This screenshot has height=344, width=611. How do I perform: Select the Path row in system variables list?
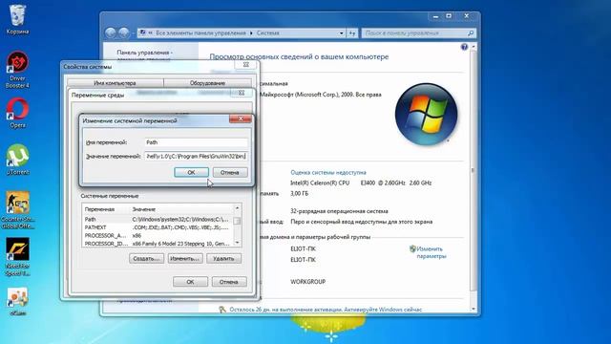(x=158, y=219)
